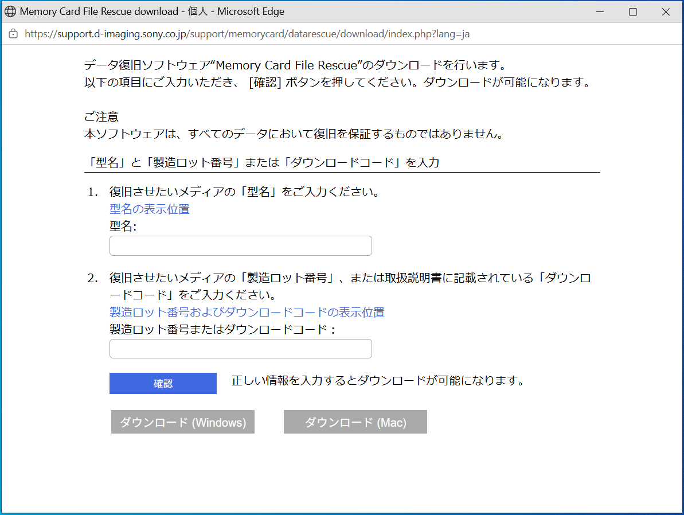Maximize the Edge window

[x=633, y=12]
